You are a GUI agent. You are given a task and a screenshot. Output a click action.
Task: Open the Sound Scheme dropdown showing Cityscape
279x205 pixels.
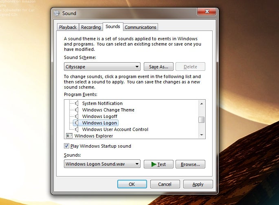point(102,67)
